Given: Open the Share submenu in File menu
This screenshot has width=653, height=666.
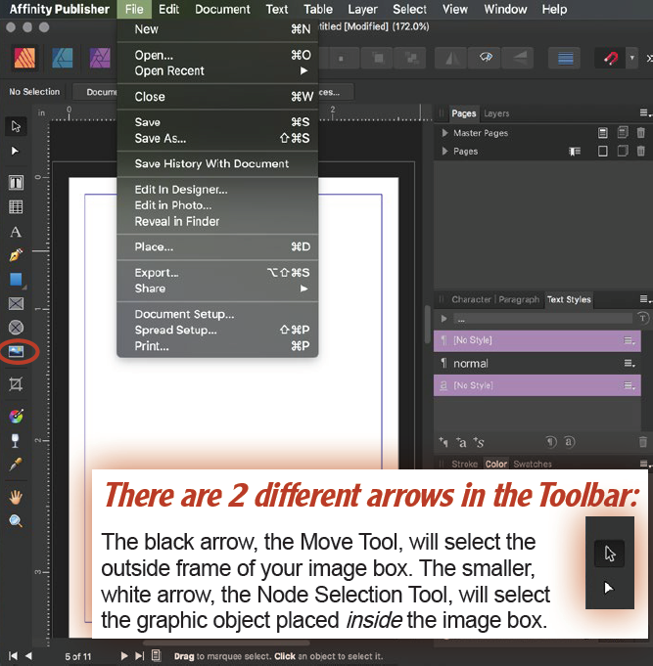Looking at the screenshot, I should (x=151, y=289).
